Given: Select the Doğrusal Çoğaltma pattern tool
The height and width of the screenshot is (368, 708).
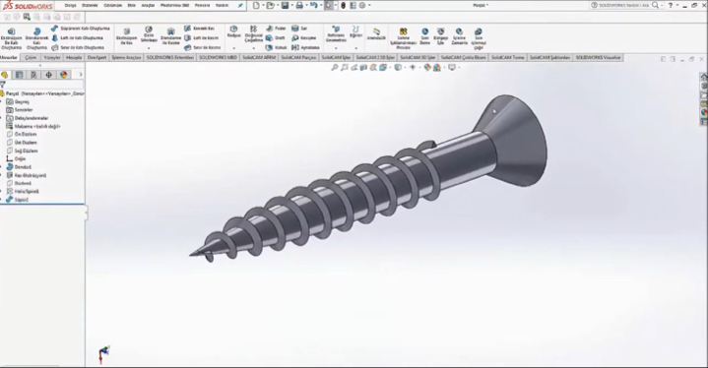Looking at the screenshot, I should 253,34.
